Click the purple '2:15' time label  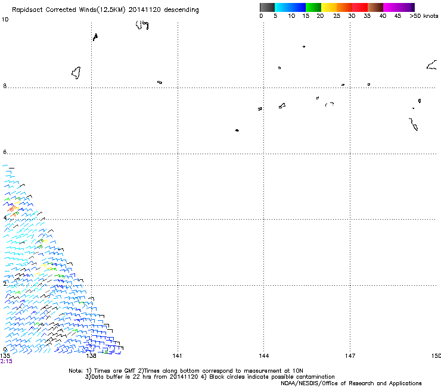point(6,361)
